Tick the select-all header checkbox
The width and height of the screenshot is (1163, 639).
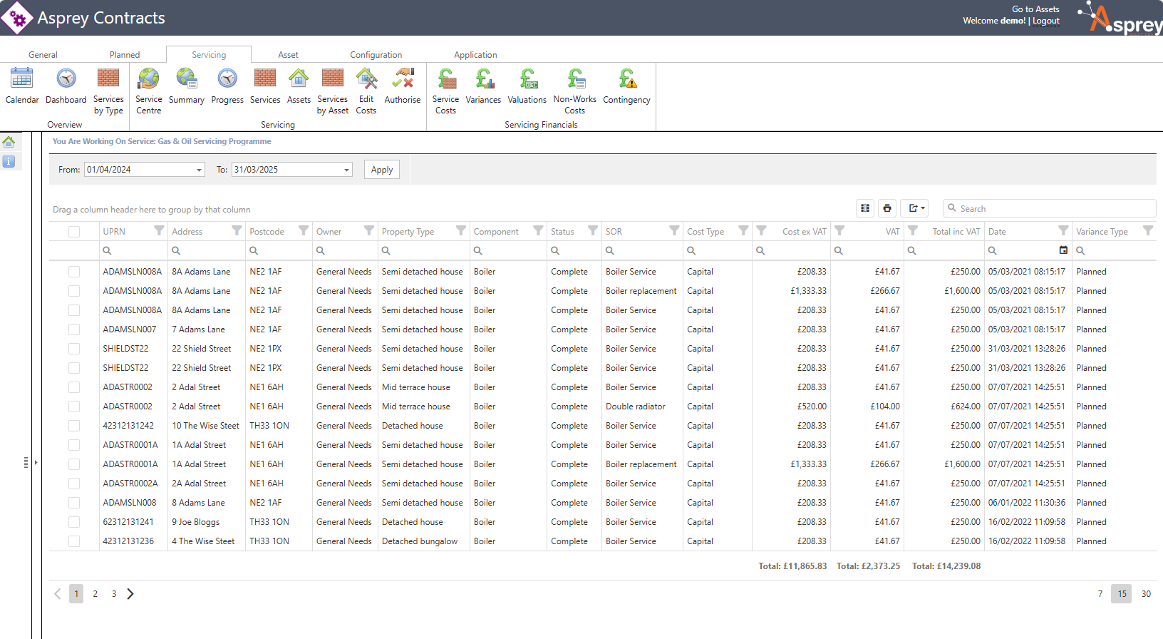coord(74,232)
